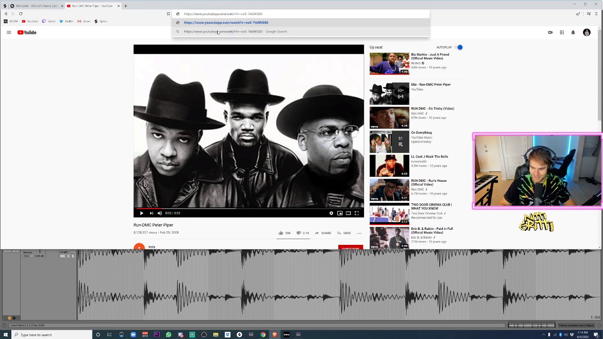
Task: Open the YouTube bookmark in bookmarks bar
Action: [30, 21]
